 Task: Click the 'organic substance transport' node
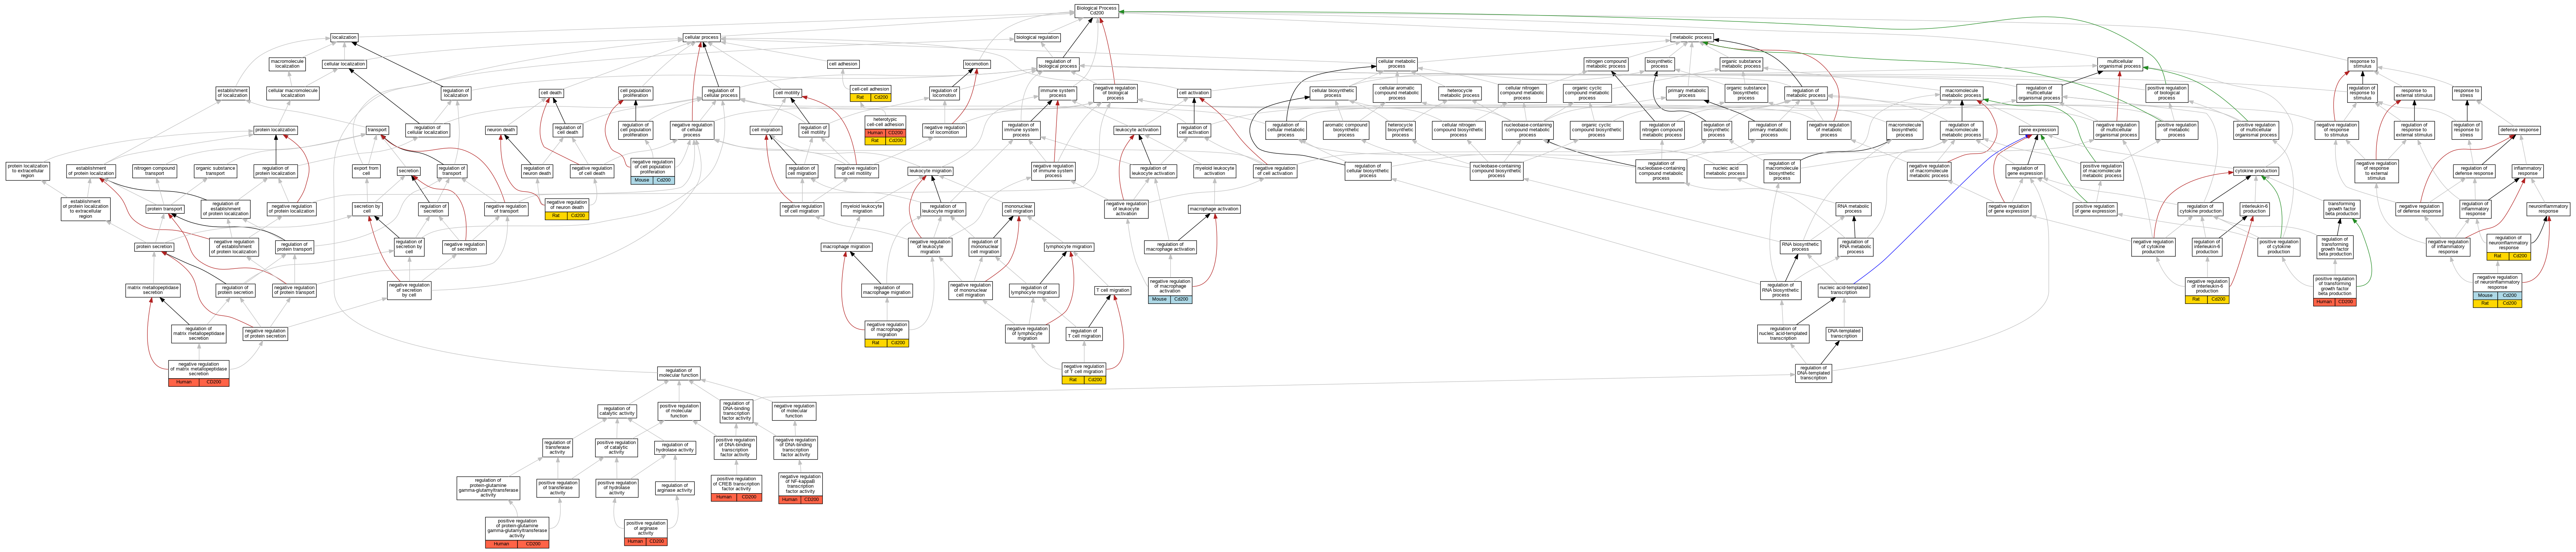pyautogui.click(x=215, y=171)
